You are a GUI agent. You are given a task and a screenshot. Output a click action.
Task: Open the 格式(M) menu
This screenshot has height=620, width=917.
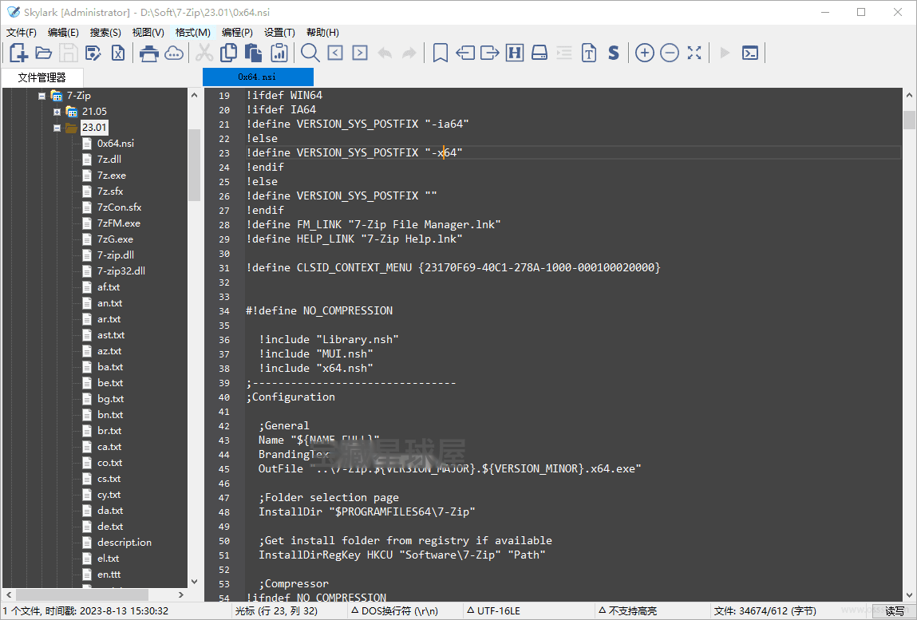coord(193,33)
